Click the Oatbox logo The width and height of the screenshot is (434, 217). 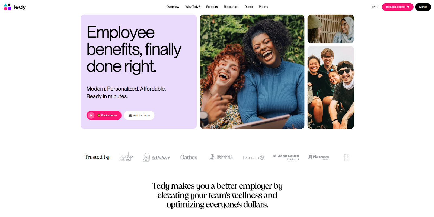pyautogui.click(x=189, y=157)
